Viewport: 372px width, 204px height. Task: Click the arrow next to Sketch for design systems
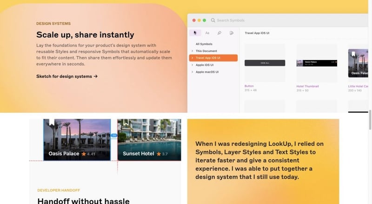(95, 76)
